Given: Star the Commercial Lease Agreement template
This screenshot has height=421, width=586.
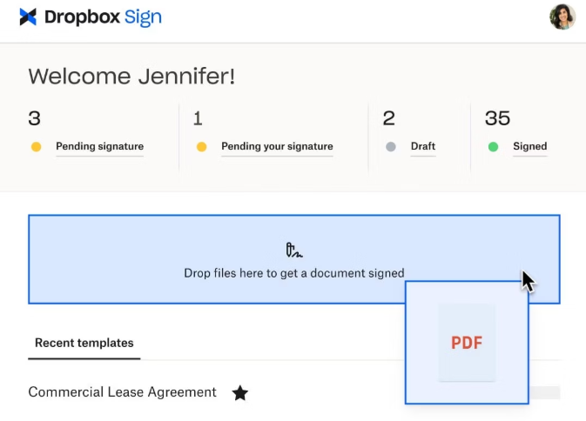Looking at the screenshot, I should [240, 393].
